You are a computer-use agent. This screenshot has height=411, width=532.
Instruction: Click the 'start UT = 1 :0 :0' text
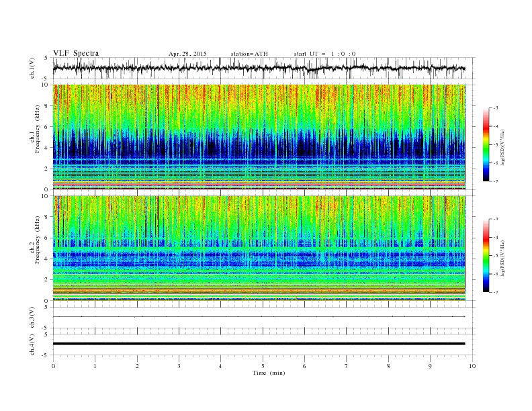[324, 54]
